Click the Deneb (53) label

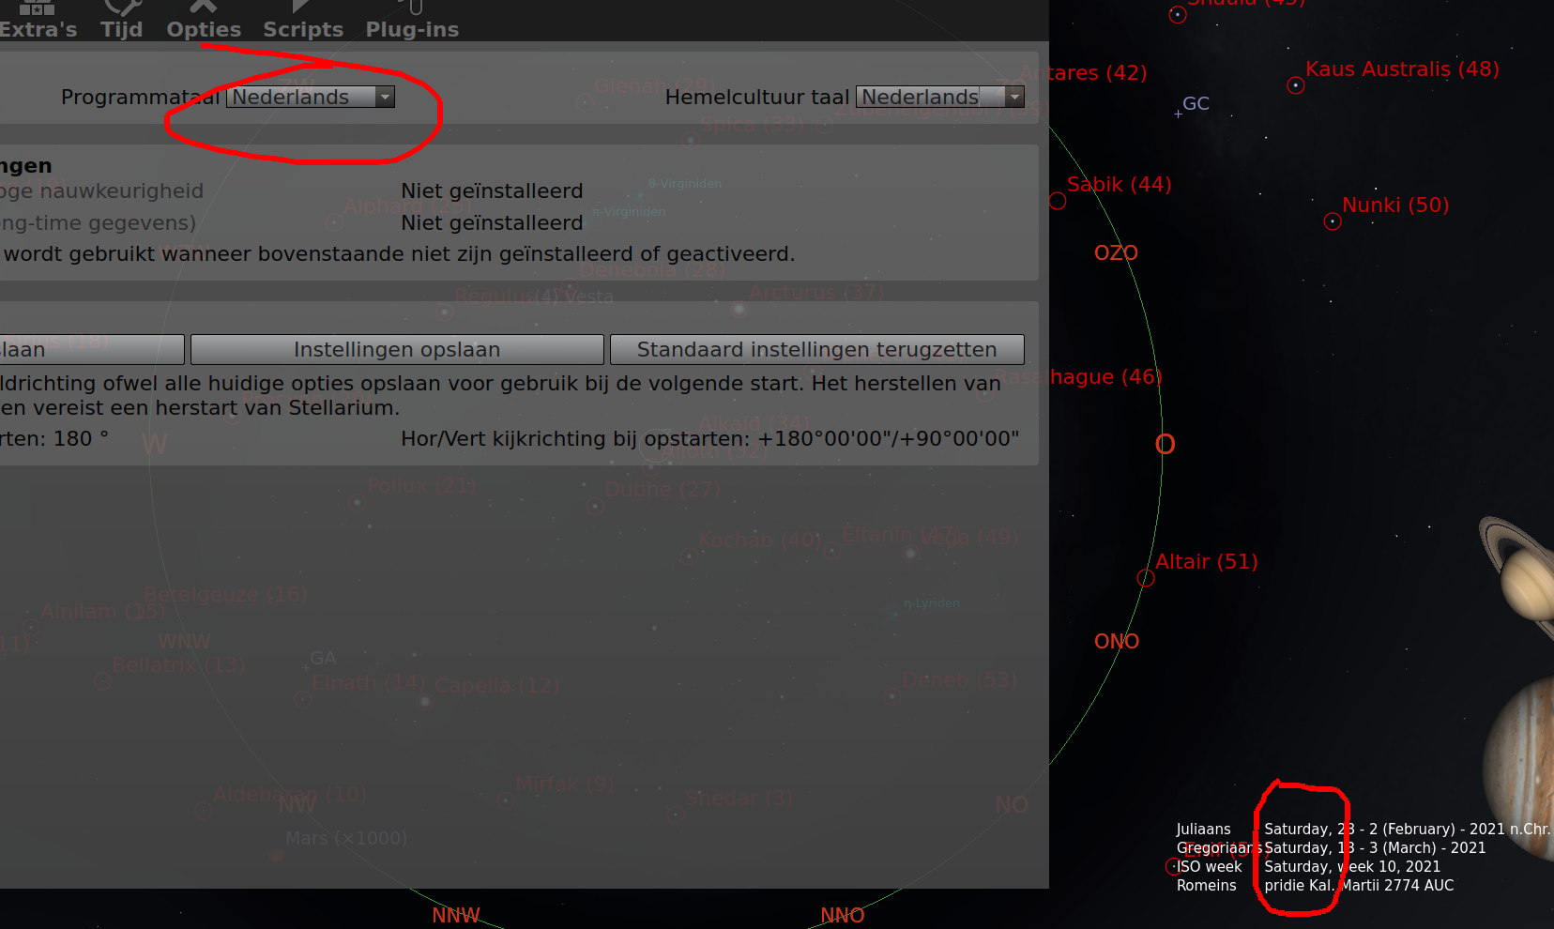coord(960,679)
